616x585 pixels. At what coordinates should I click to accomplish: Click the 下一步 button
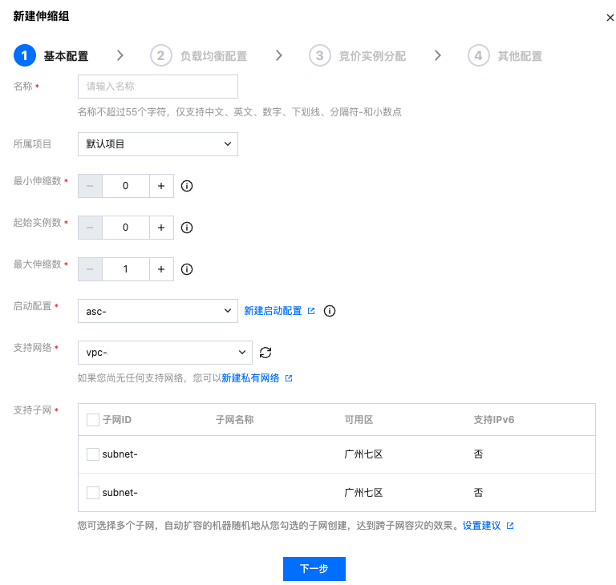coord(314,569)
